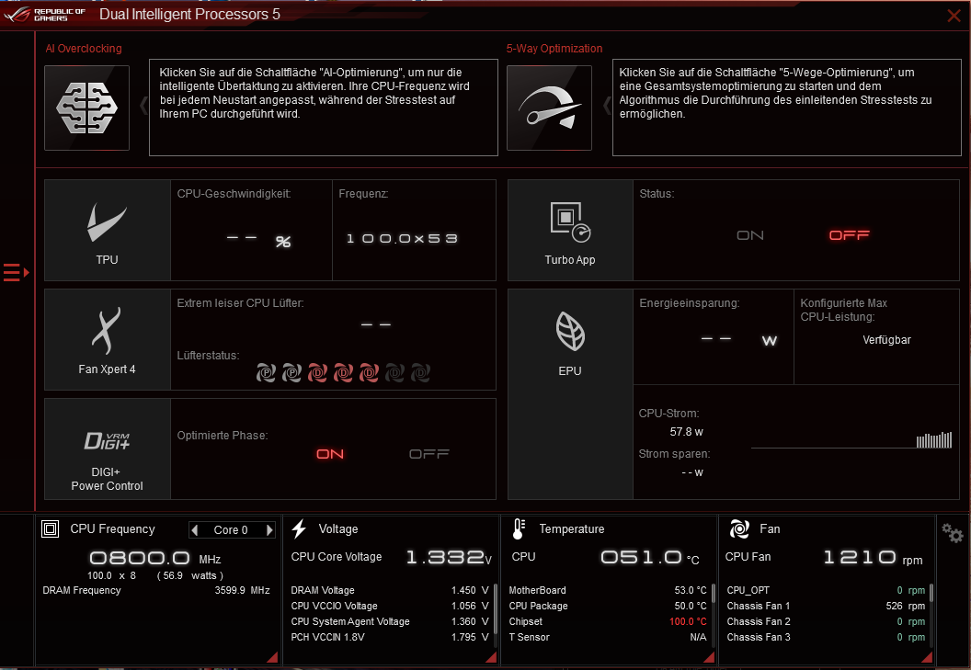Viewport: 971px width, 670px height.
Task: Click the T Sensor N/A row
Action: tap(608, 637)
